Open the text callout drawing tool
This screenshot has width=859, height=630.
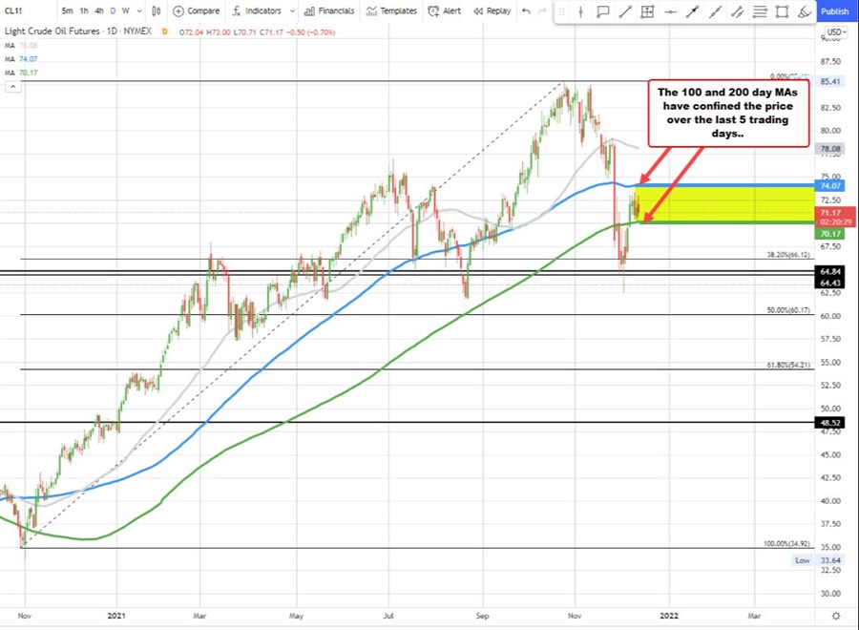tap(602, 11)
